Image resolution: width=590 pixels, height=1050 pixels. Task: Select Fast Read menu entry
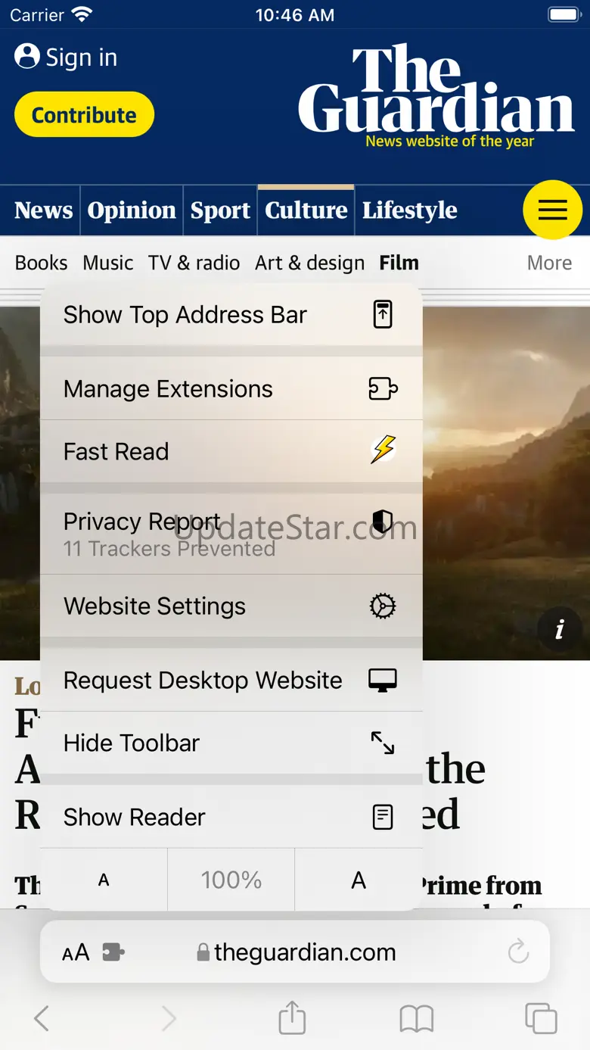tap(231, 451)
